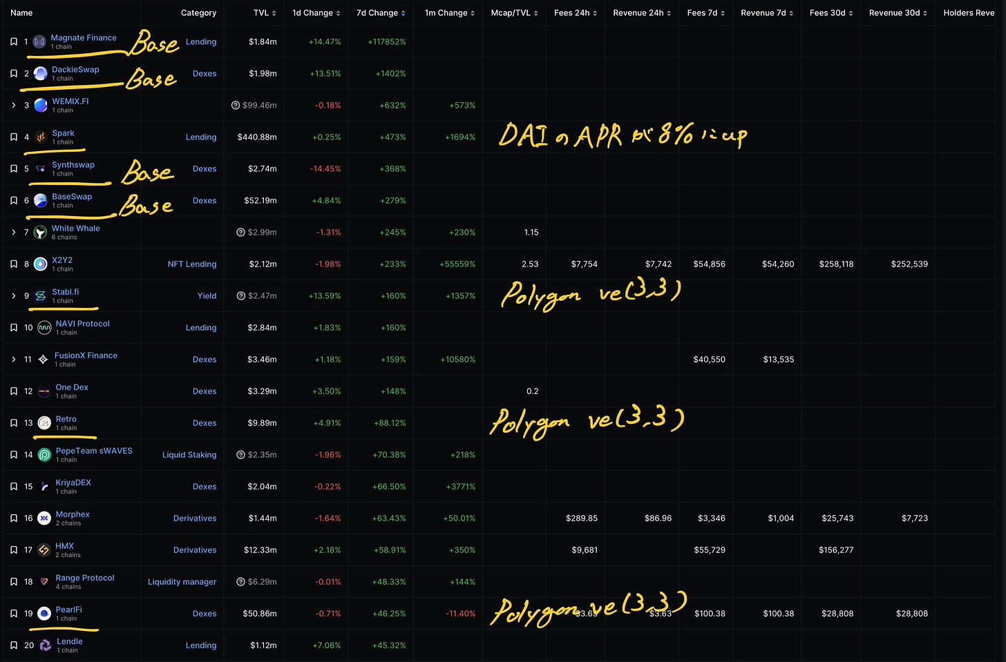Click the BaseSwap protocol logo
The image size is (1006, 662).
pyautogui.click(x=41, y=201)
